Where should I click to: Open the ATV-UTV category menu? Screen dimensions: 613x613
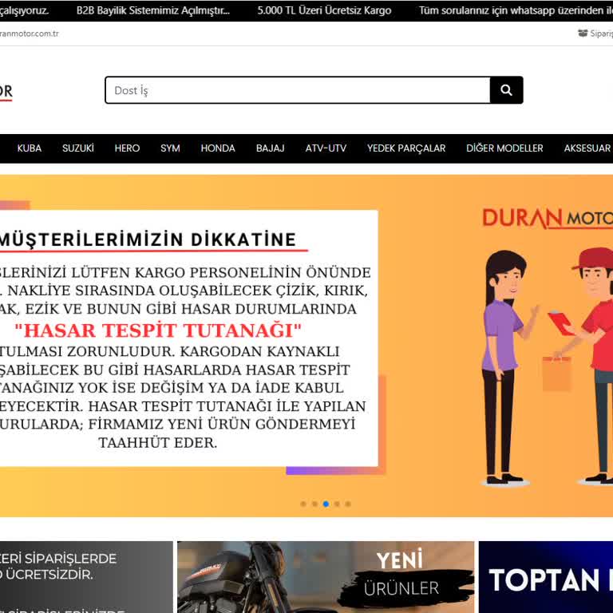tap(326, 148)
